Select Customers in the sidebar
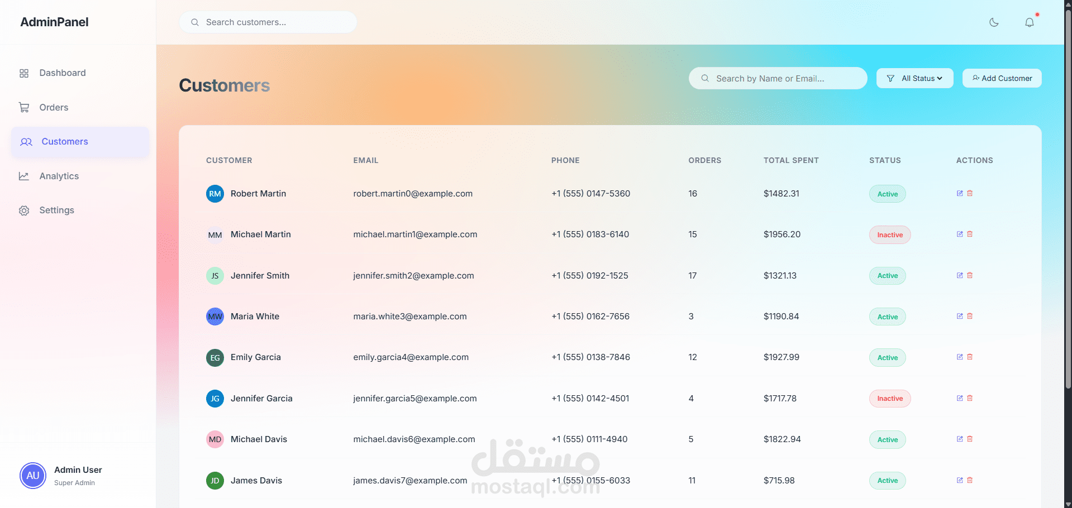1072x508 pixels. [80, 142]
